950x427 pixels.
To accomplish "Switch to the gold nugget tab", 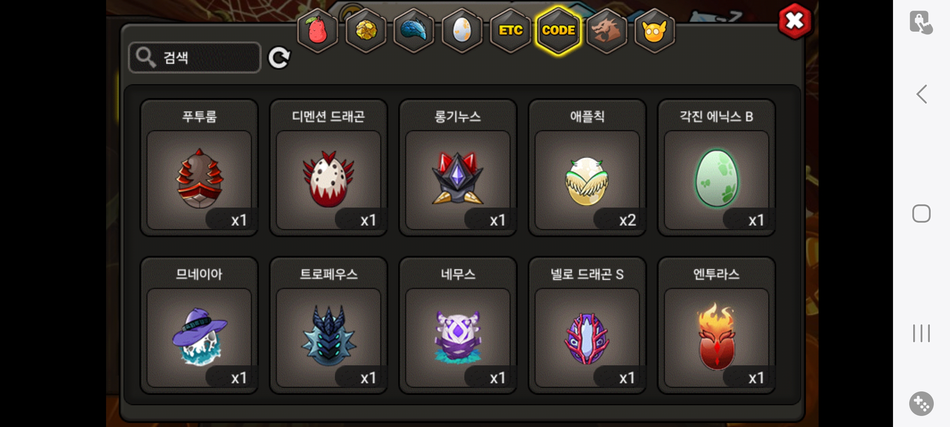I will point(366,31).
